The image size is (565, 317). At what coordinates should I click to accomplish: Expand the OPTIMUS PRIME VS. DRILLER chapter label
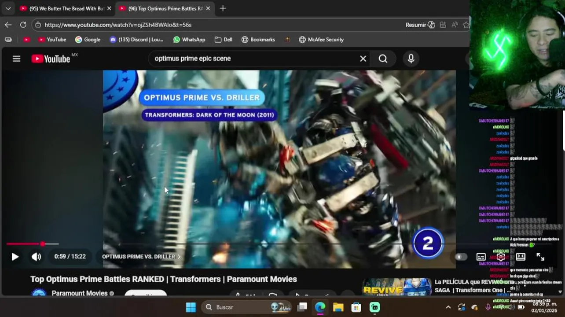coord(141,257)
